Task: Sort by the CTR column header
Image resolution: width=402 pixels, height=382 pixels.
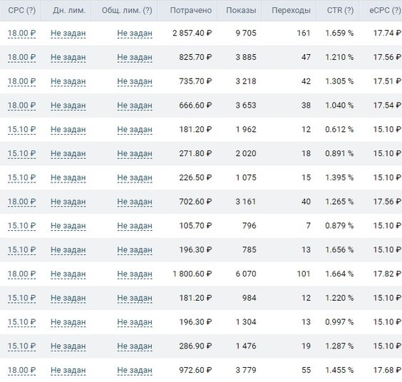Action: pyautogui.click(x=340, y=10)
